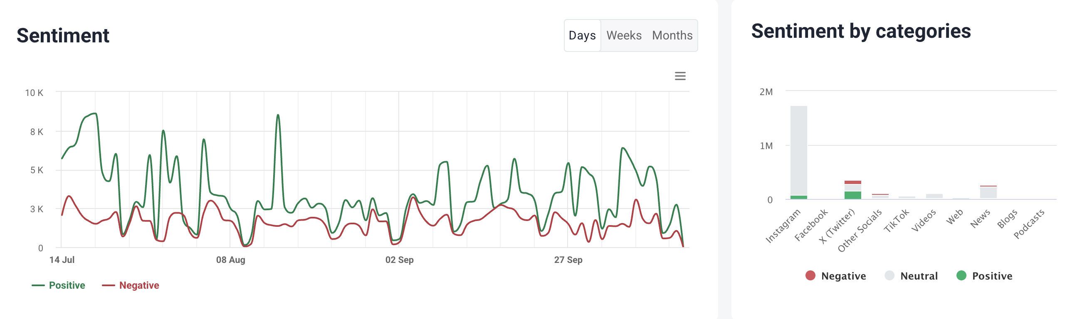The width and height of the screenshot is (1082, 319).
Task: Click the 27 Sep date label
Action: coord(568,260)
